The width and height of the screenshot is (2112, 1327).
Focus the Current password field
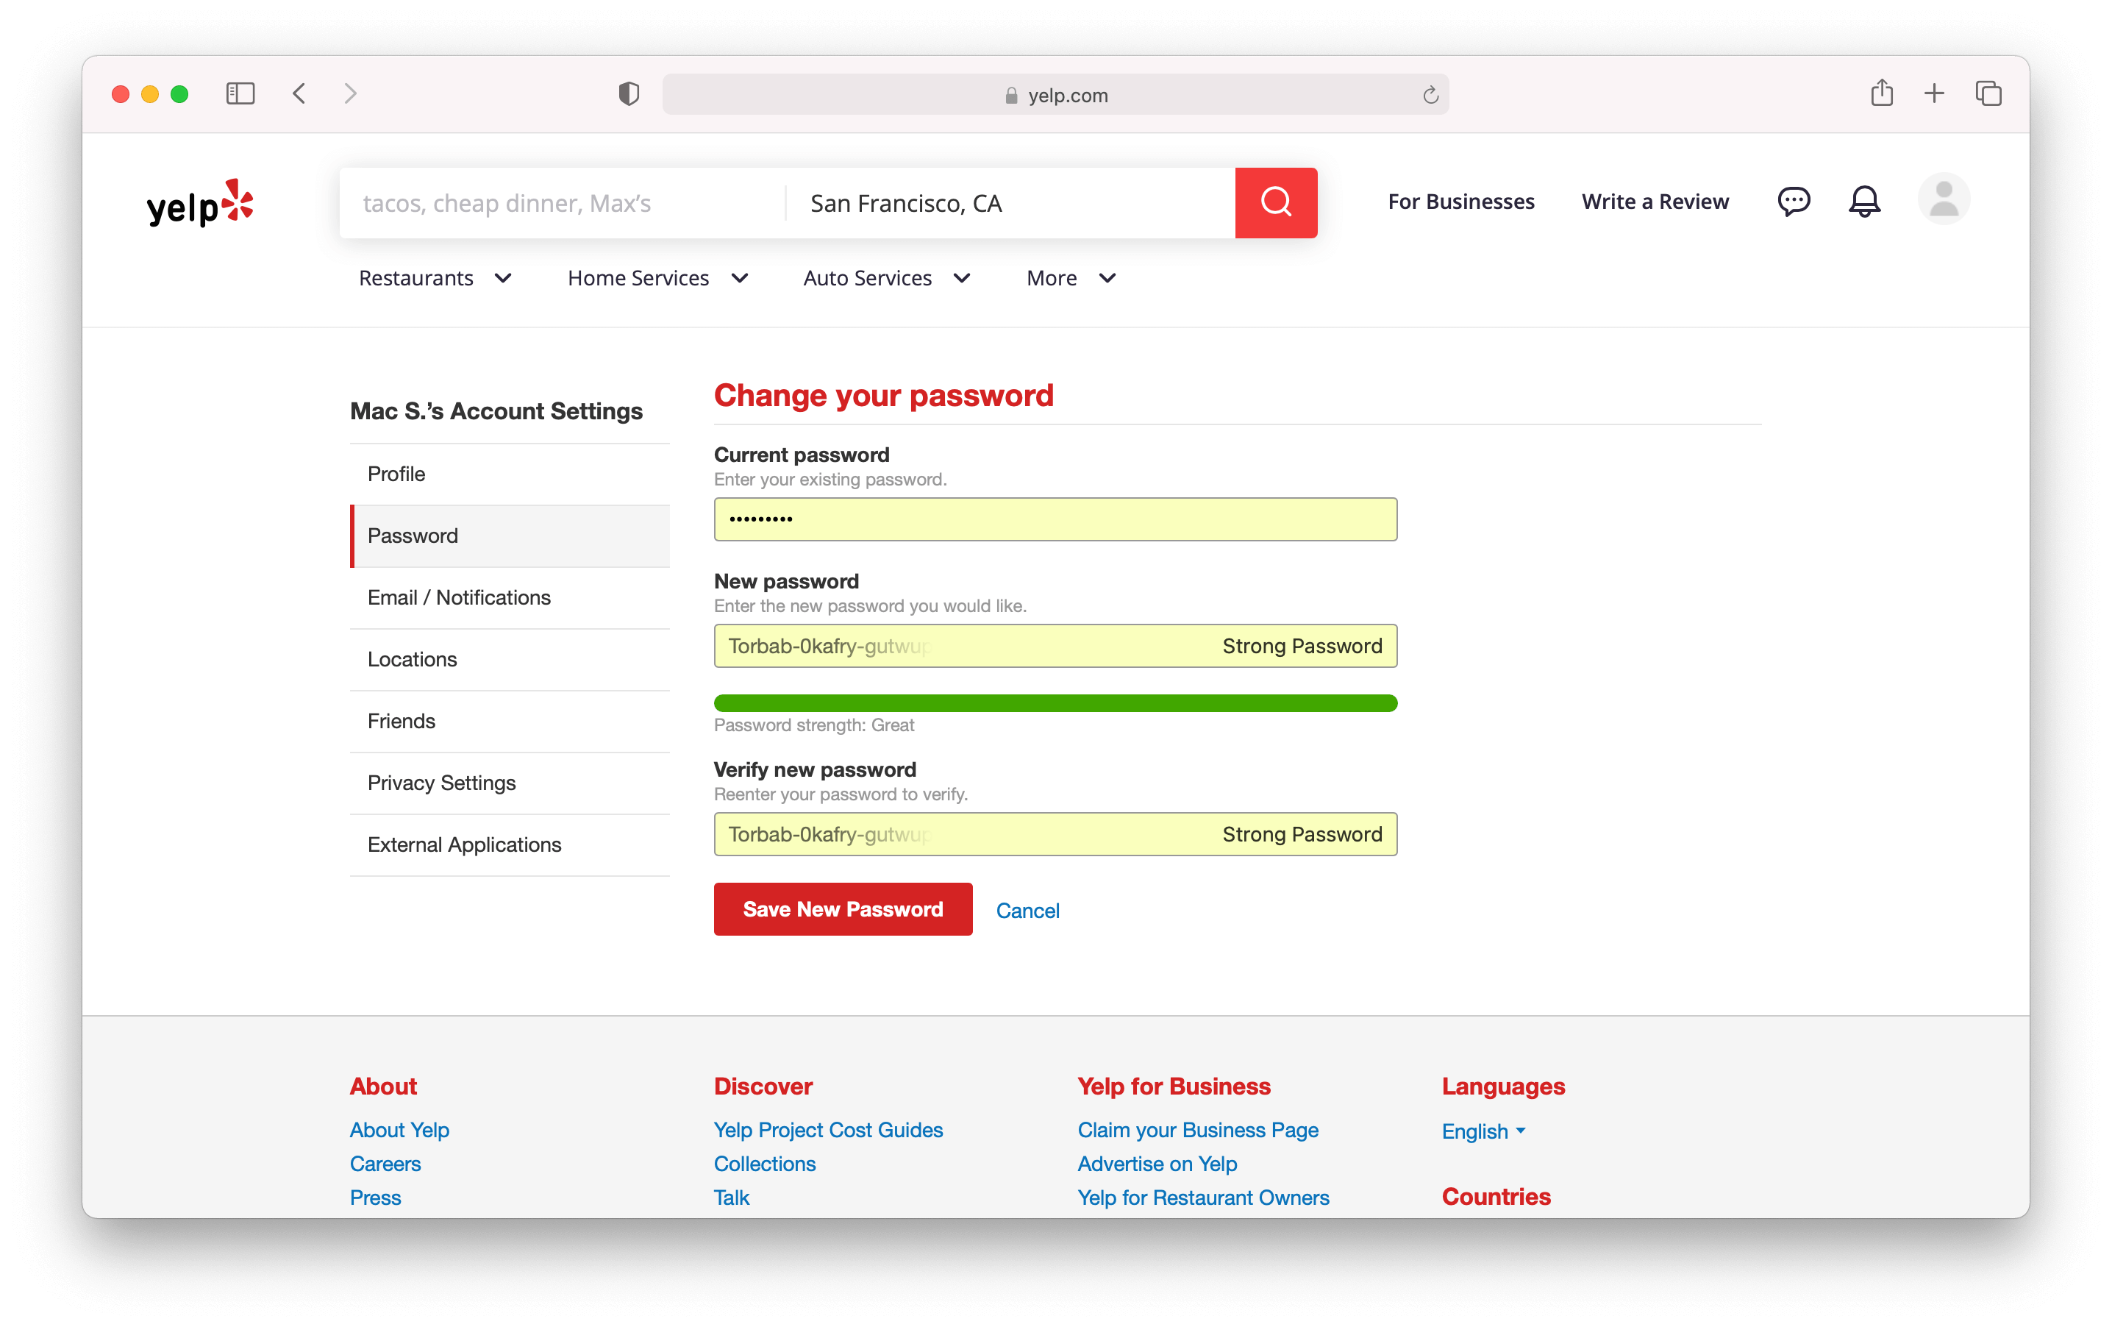pos(1055,519)
